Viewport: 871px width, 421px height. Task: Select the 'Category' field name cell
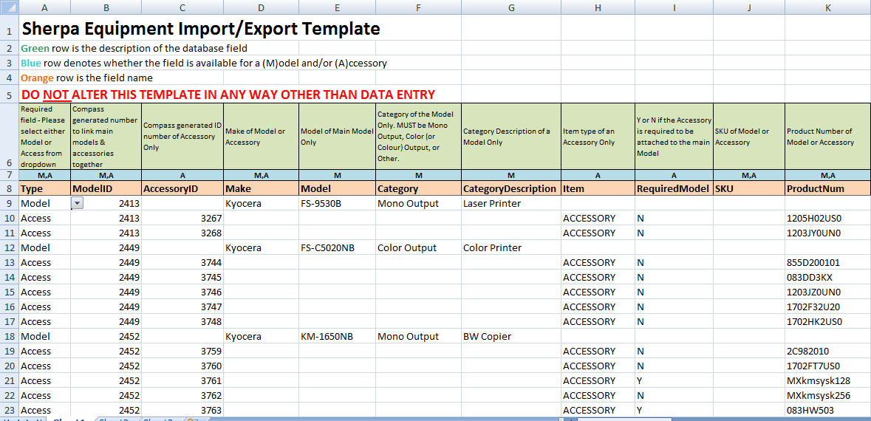pyautogui.click(x=418, y=189)
